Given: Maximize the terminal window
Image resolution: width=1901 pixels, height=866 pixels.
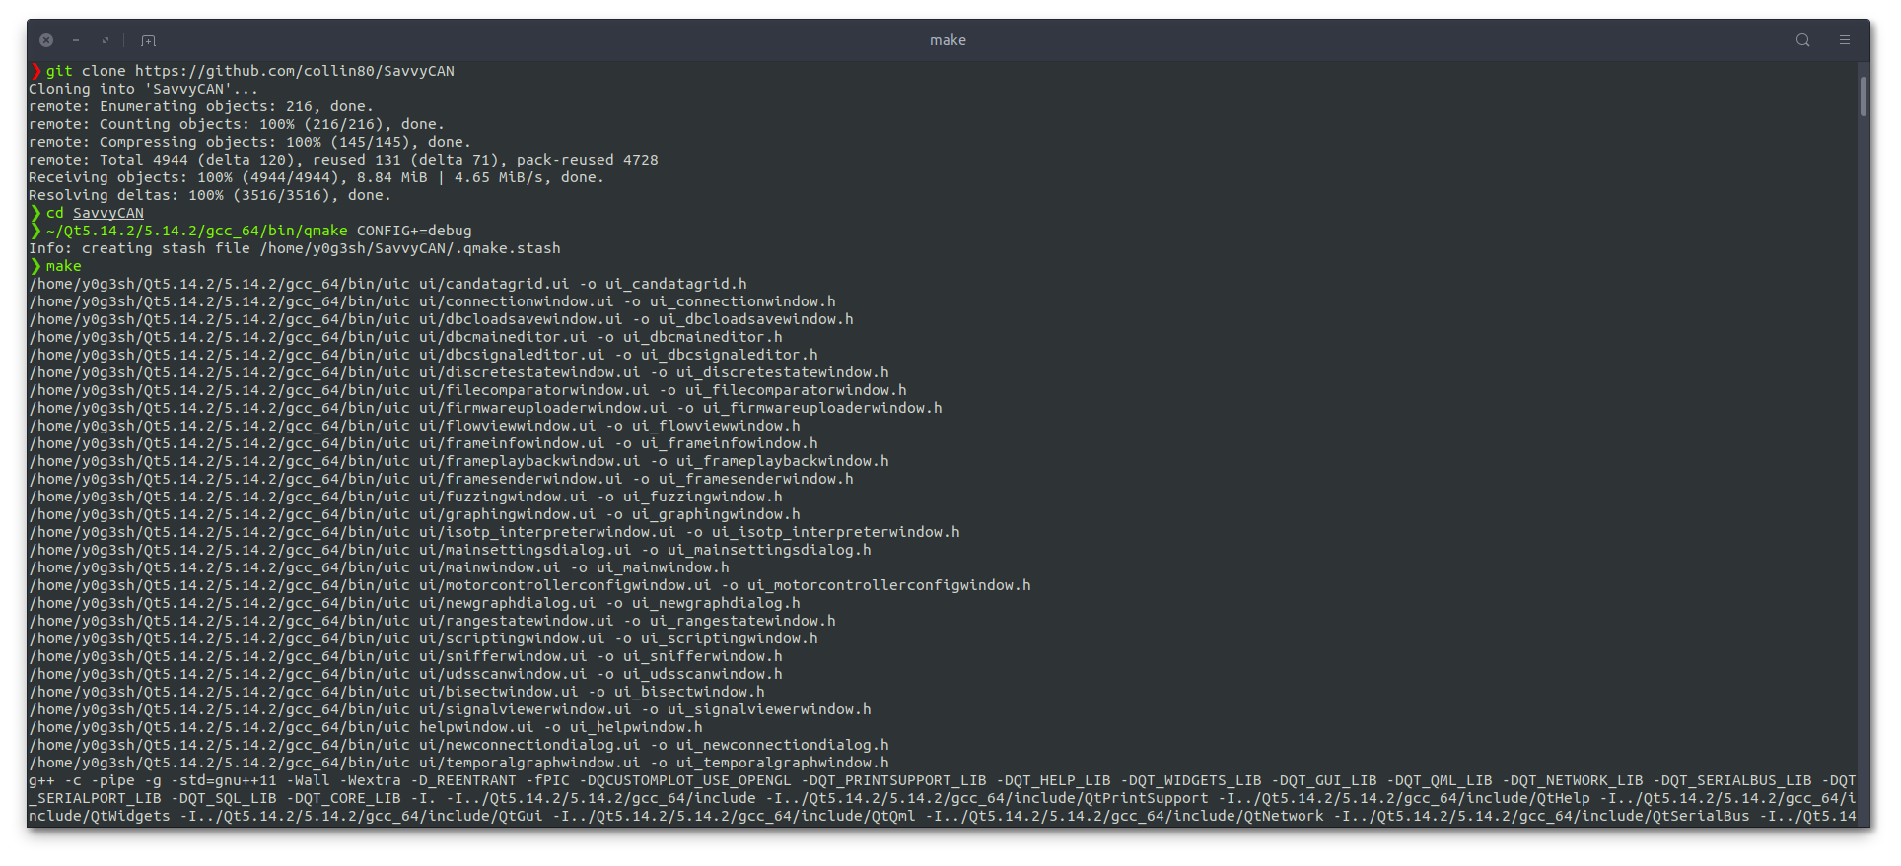Looking at the screenshot, I should [x=105, y=40].
